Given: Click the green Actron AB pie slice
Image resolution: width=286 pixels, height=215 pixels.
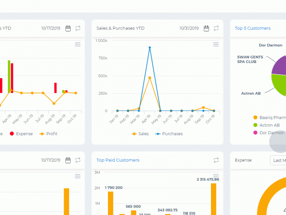Looking at the screenshot, I should [x=279, y=84].
